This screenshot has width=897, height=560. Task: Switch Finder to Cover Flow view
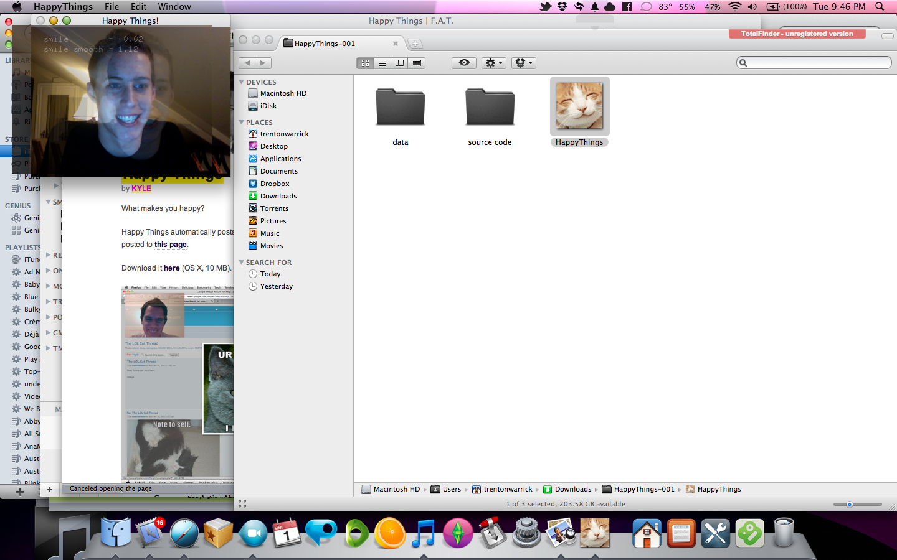tap(417, 63)
